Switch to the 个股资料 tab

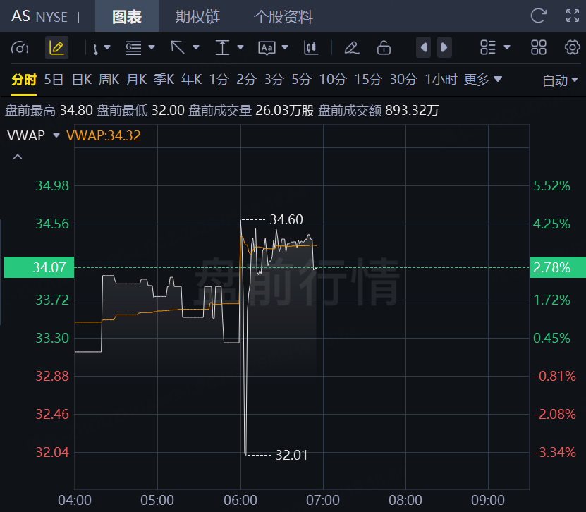(283, 17)
